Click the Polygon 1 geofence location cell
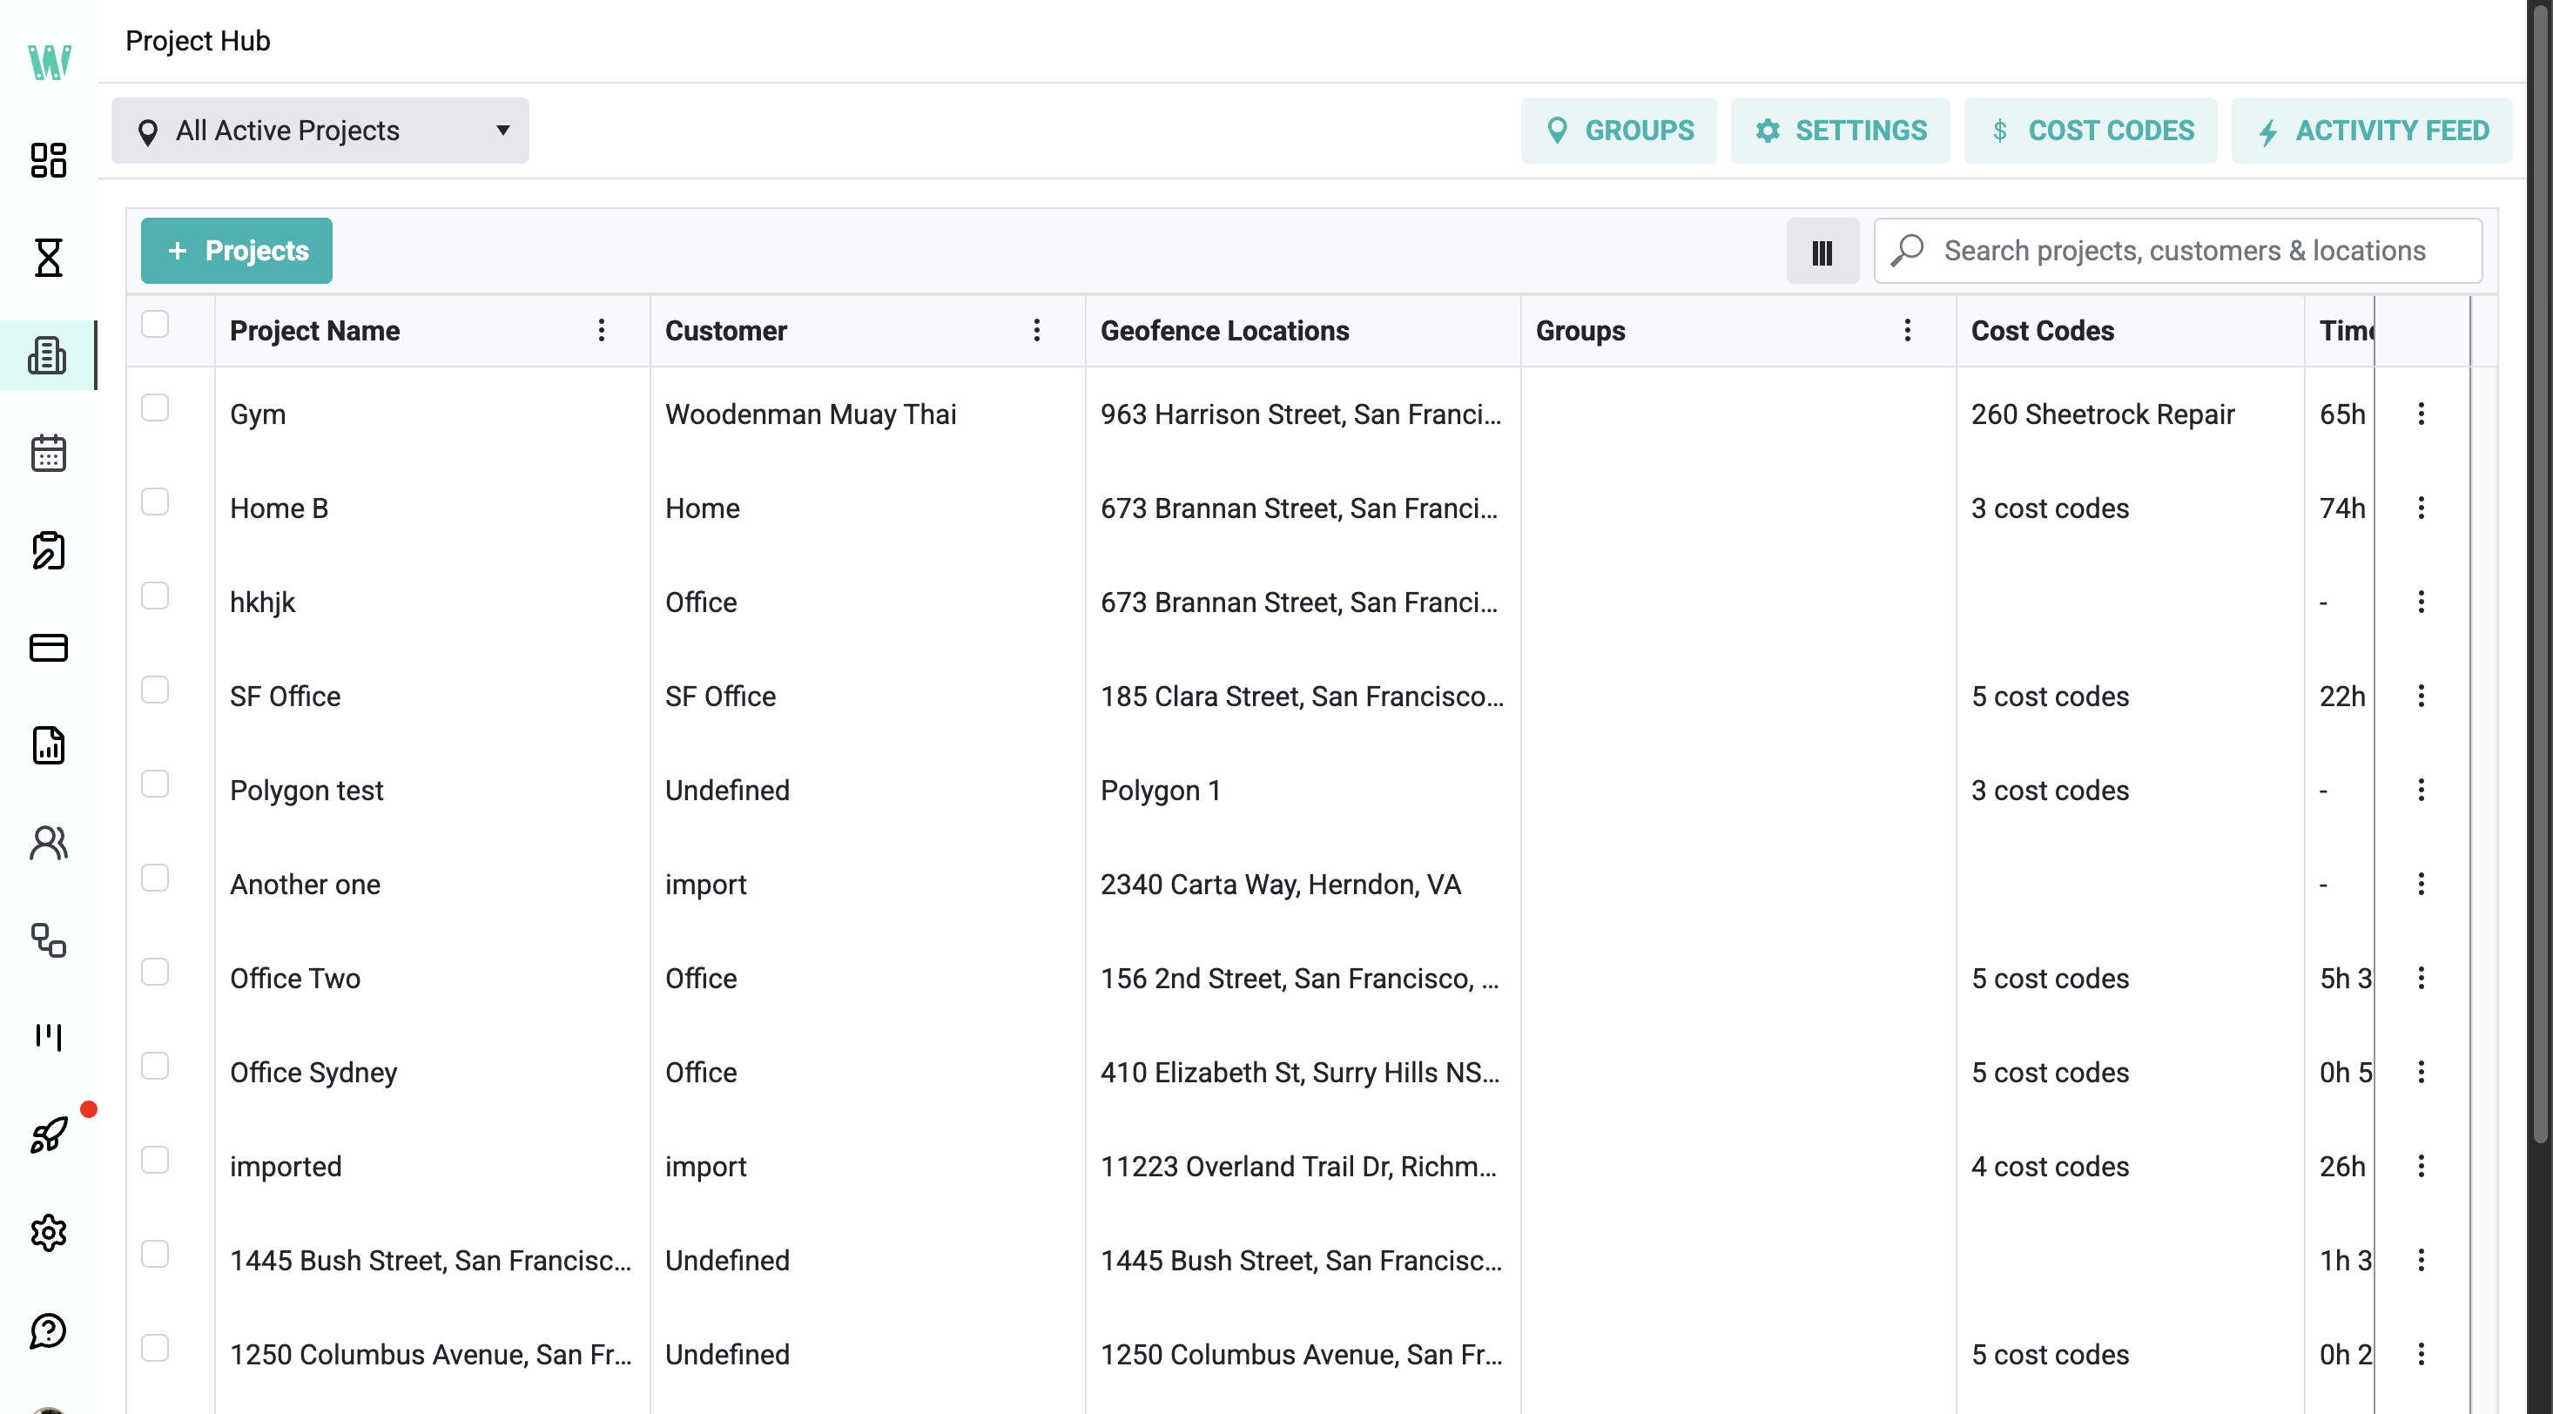This screenshot has width=2553, height=1414. click(1161, 791)
